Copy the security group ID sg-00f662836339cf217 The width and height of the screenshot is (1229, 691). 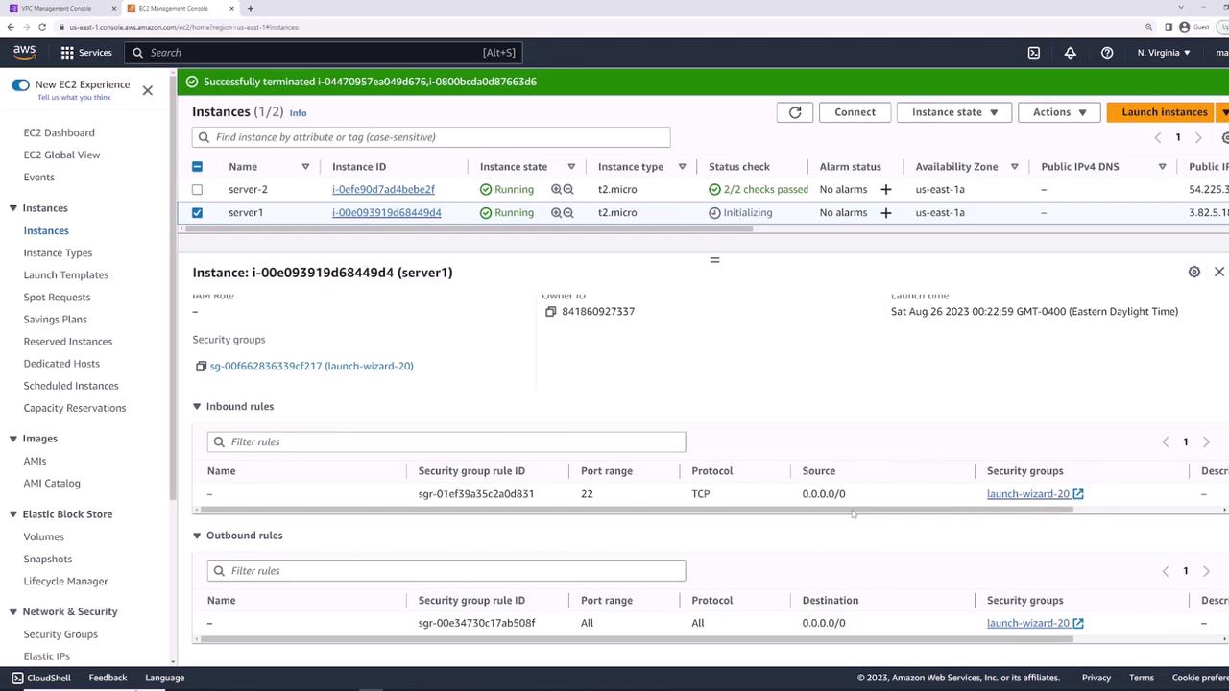tap(201, 367)
